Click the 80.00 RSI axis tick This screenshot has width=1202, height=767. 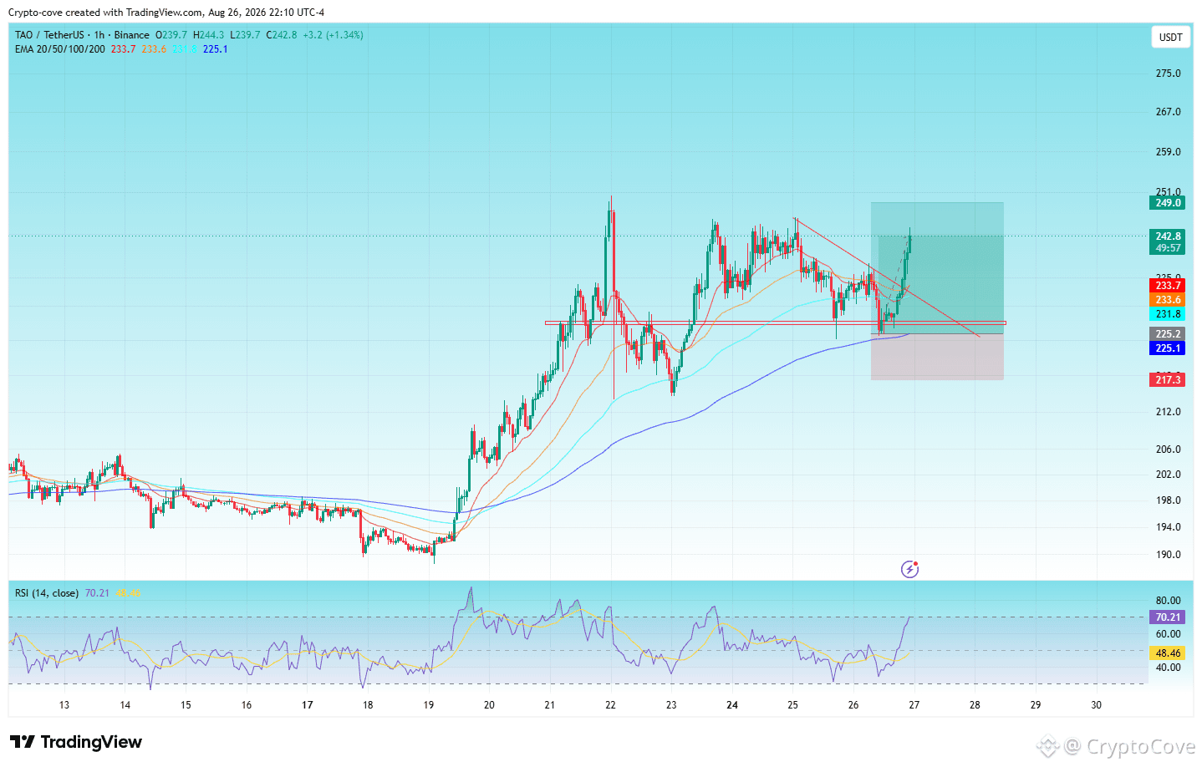[1168, 601]
